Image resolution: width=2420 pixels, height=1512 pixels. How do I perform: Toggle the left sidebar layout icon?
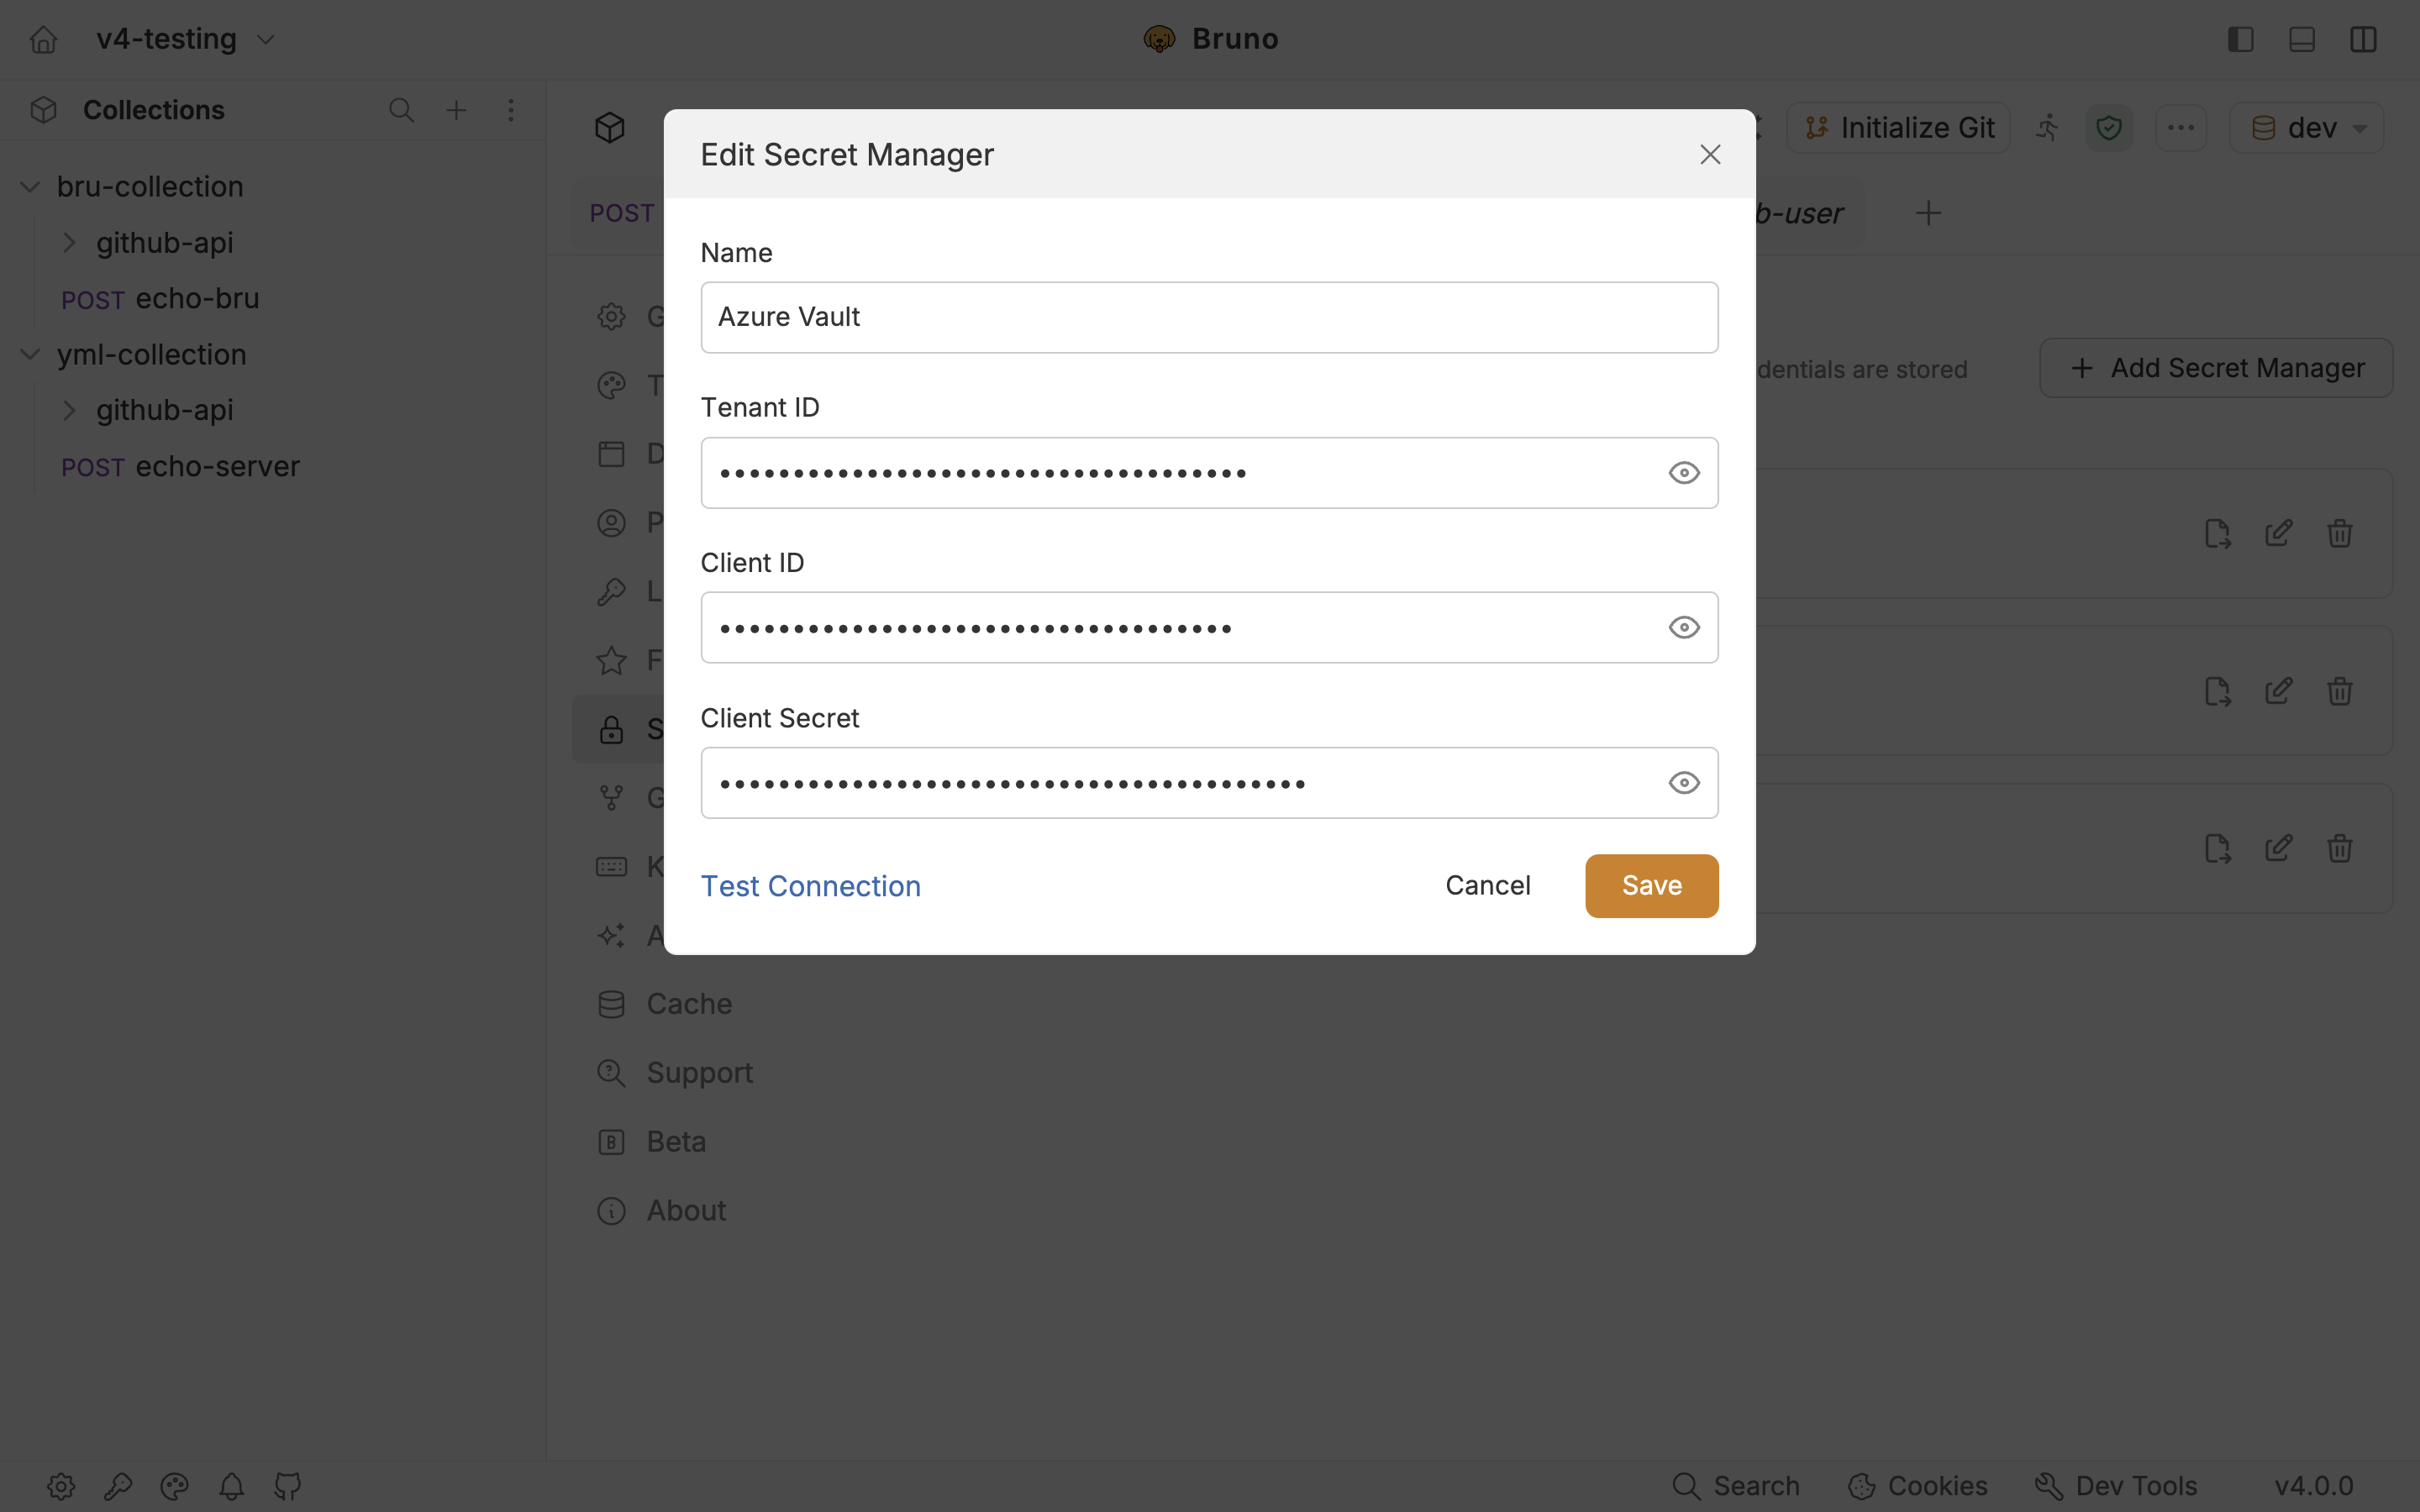(2240, 39)
